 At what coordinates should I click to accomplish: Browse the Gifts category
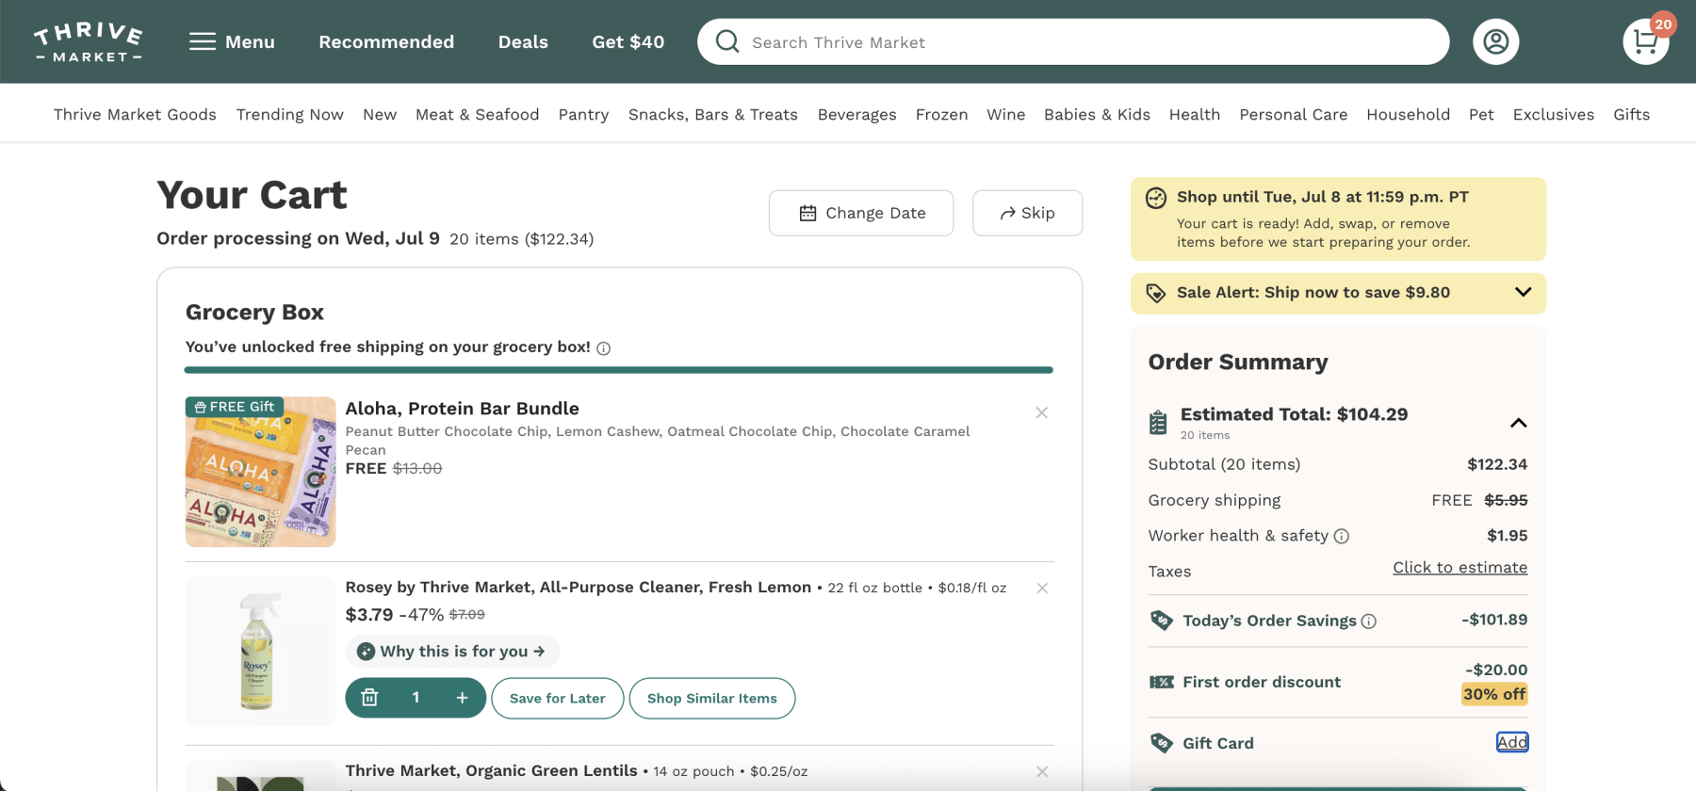1632,114
